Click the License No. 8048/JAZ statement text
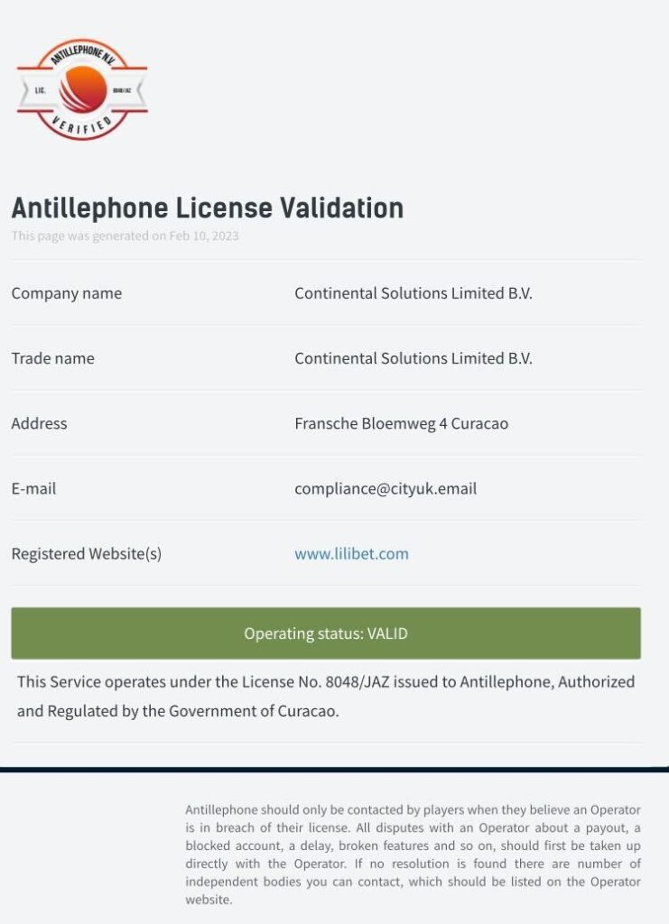Image resolution: width=669 pixels, height=924 pixels. point(325,696)
